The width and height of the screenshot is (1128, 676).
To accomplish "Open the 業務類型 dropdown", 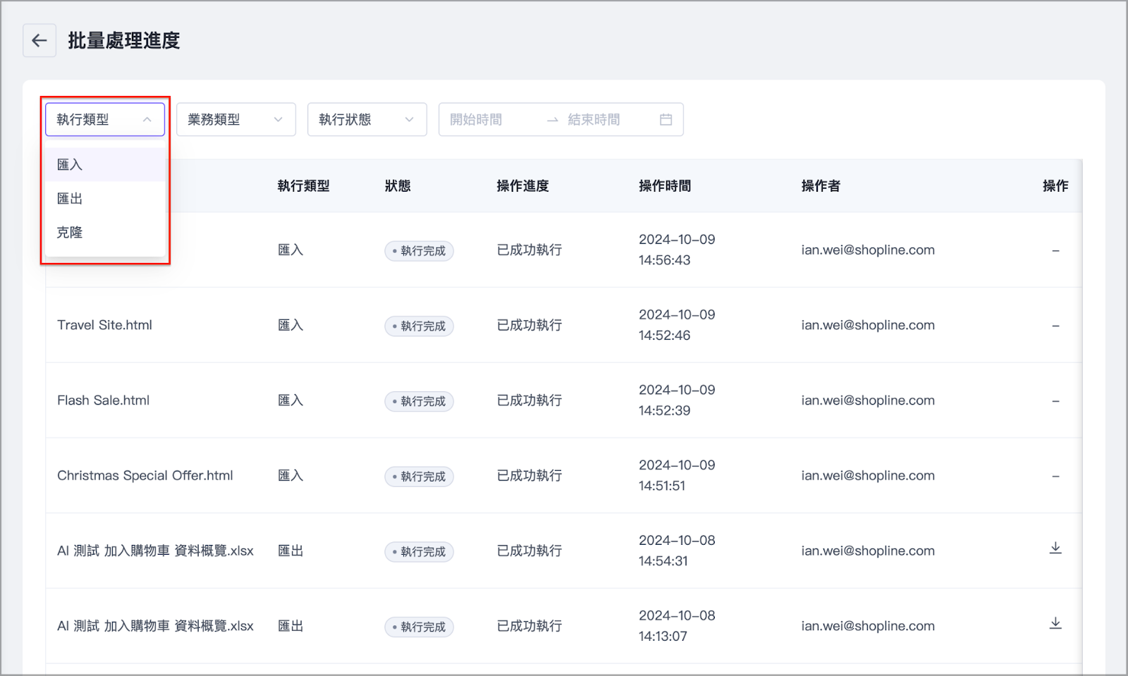I will 235,120.
